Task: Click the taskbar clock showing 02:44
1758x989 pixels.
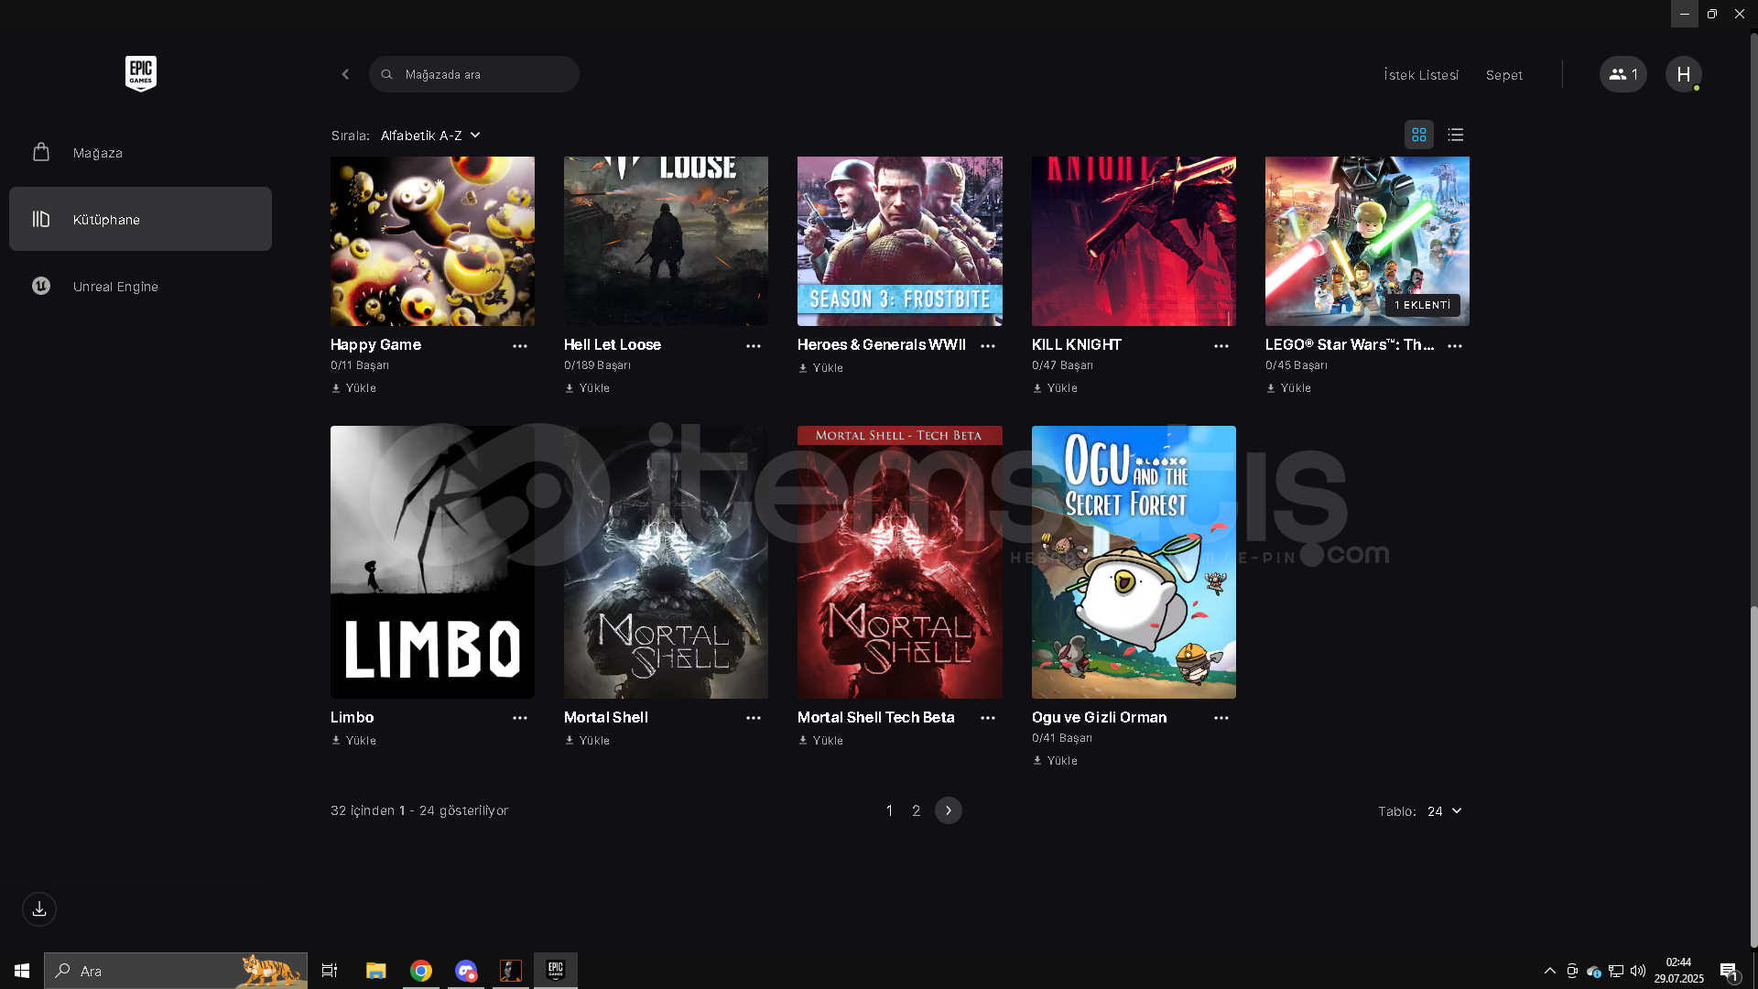Action: 1678,971
